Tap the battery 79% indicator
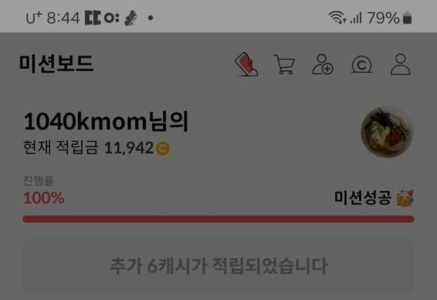The height and width of the screenshot is (300, 437). click(389, 18)
